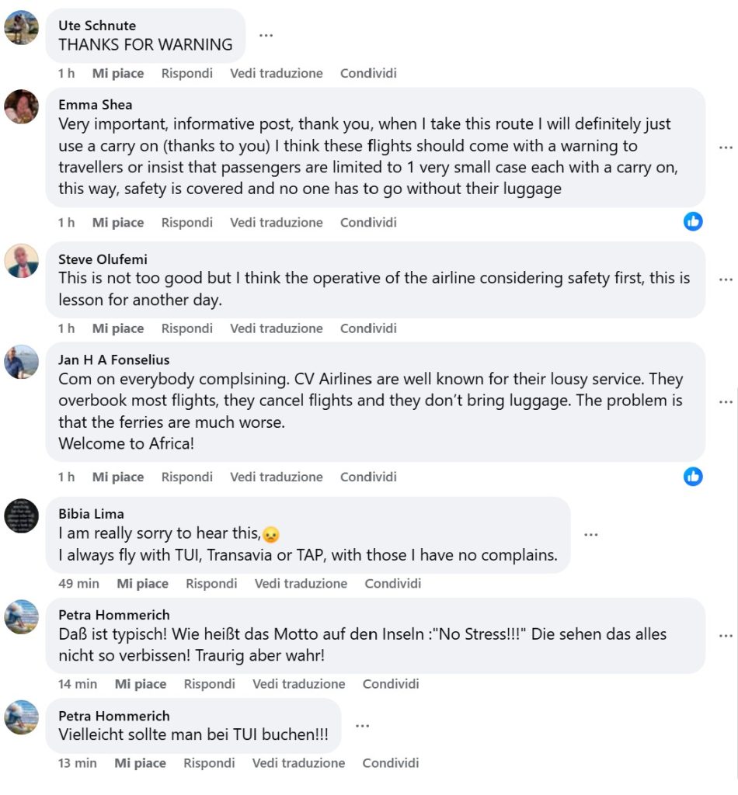This screenshot has width=738, height=795.
Task: Open three-dot menu on Bibia Lima's comment
Action: click(x=591, y=535)
